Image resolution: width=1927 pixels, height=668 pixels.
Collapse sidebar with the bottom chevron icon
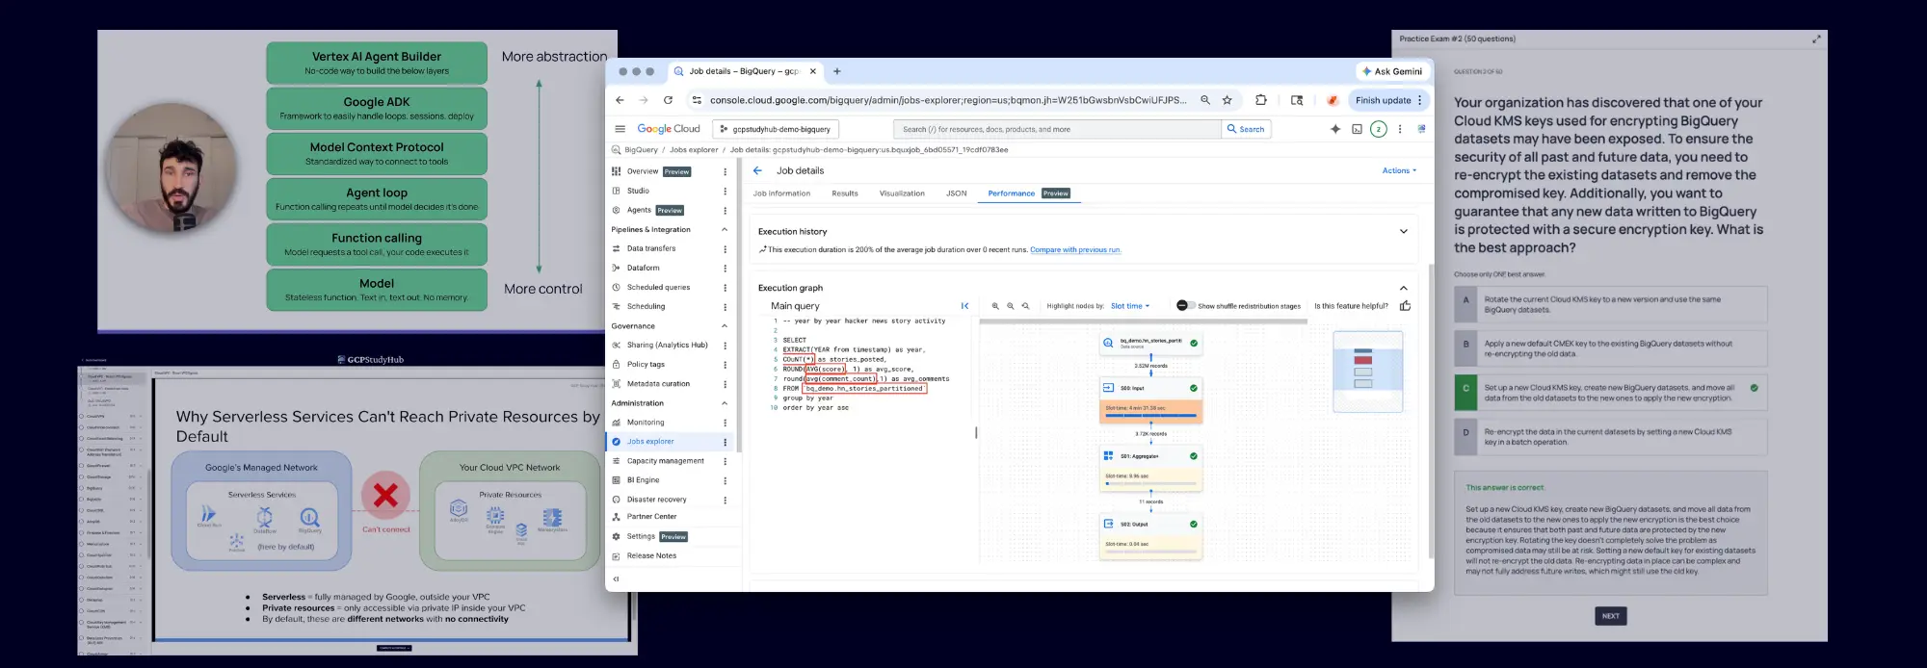[x=616, y=579]
